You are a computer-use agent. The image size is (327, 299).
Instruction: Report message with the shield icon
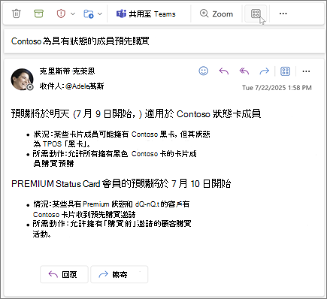(x=61, y=14)
